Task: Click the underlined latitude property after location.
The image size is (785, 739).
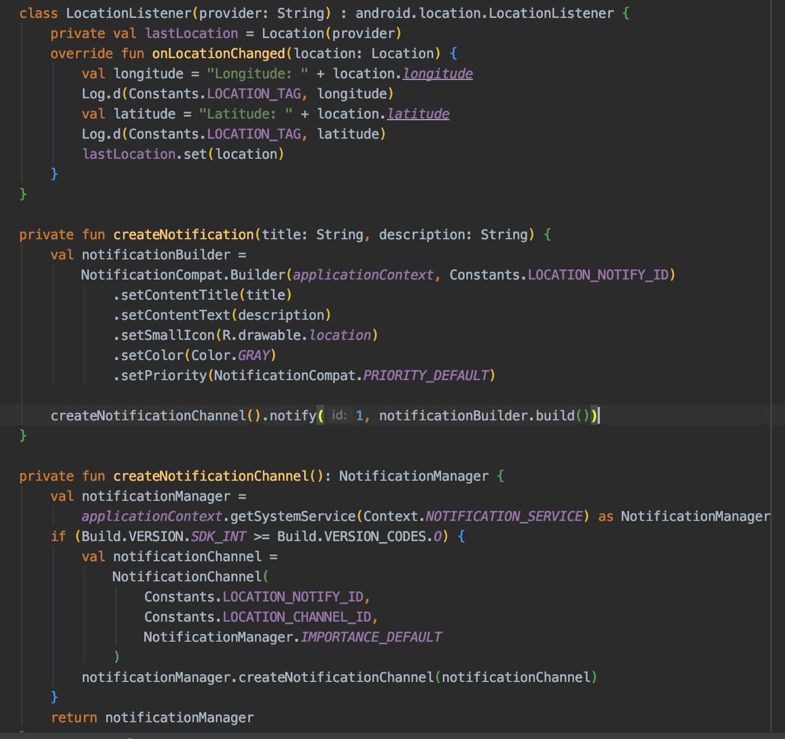Action: 418,113
